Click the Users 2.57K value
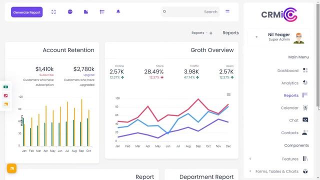Screen dimensions: 320x180 (226, 72)
